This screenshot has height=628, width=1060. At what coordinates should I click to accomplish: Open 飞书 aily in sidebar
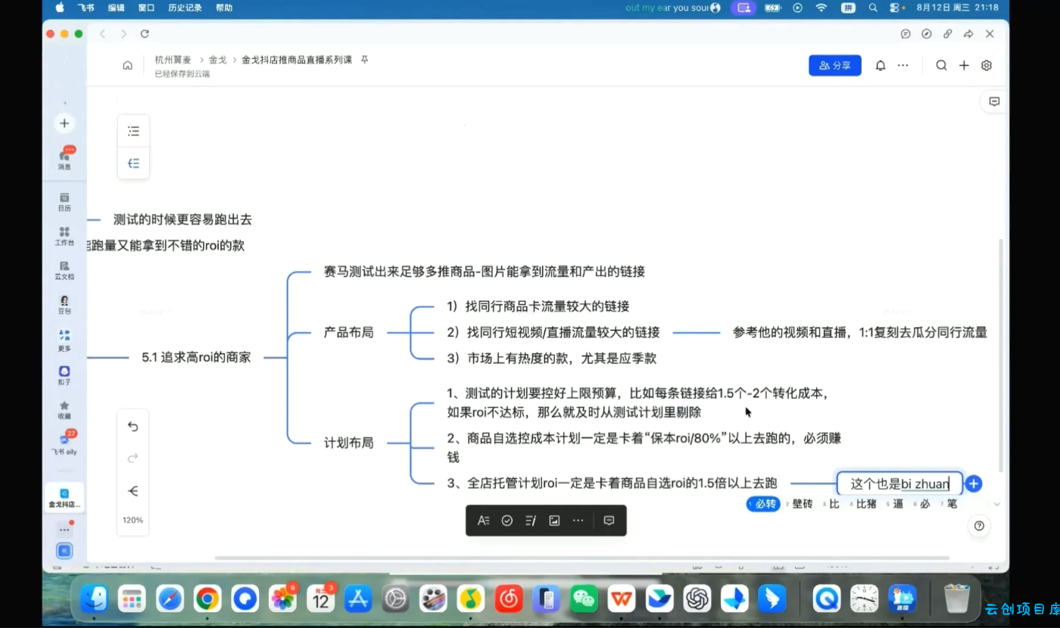(64, 443)
